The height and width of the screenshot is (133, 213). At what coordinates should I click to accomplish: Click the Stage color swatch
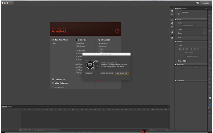pyautogui.click(x=185, y=61)
